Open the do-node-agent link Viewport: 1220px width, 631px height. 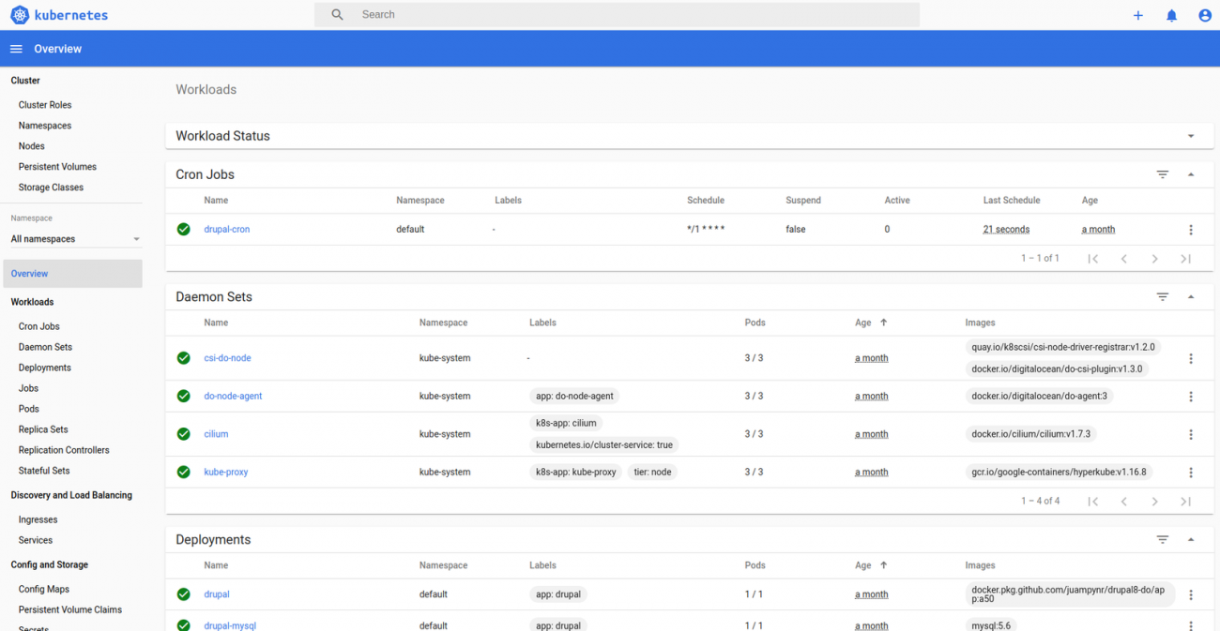coord(233,396)
